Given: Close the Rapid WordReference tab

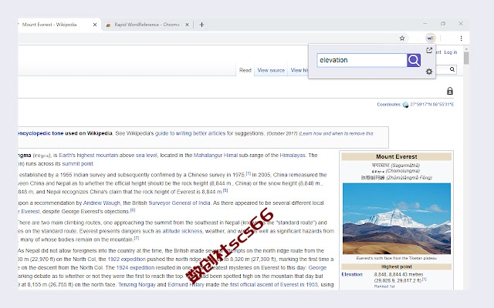Looking at the screenshot, I should pyautogui.click(x=187, y=25).
